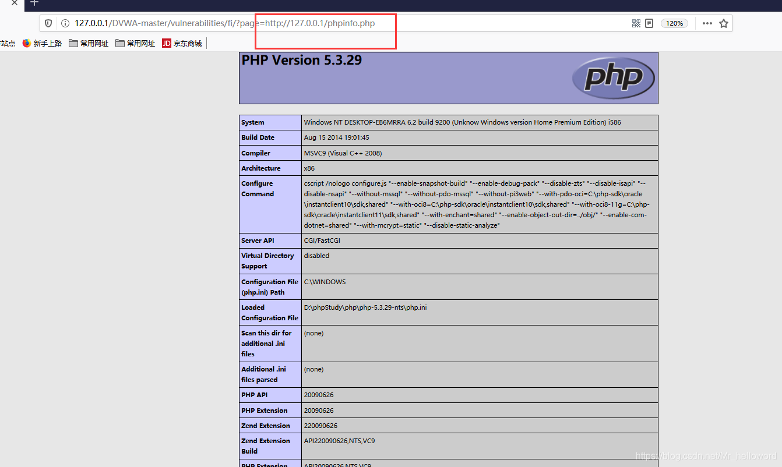
Task: Select the 'PHP Version 5.3.29' heading
Action: point(302,60)
